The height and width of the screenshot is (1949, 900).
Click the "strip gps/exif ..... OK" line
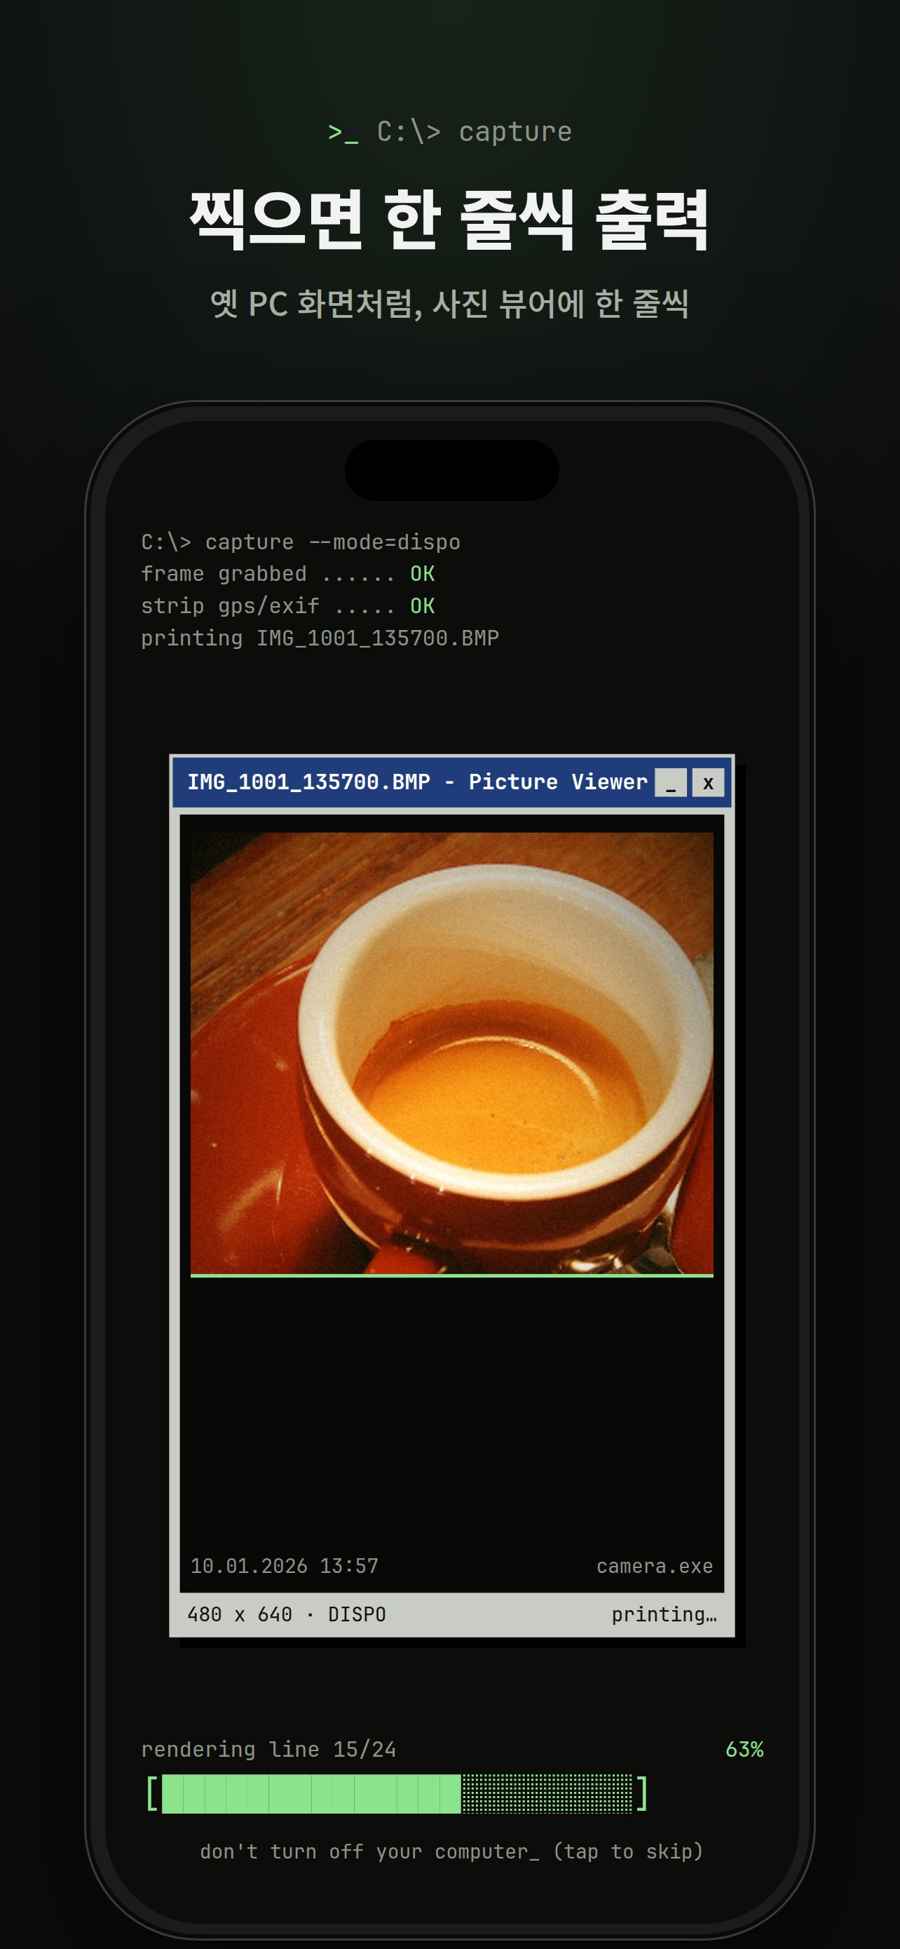pyautogui.click(x=288, y=605)
